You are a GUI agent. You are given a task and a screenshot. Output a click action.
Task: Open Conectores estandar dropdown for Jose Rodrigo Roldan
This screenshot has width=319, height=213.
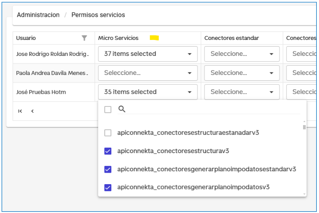(x=242, y=54)
